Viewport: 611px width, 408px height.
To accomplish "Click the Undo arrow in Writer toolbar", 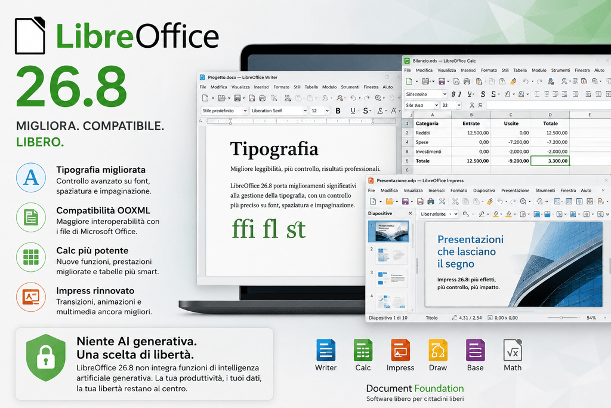I will coord(353,98).
